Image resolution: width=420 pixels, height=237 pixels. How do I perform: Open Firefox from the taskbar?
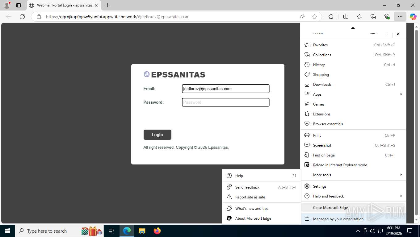(157, 231)
